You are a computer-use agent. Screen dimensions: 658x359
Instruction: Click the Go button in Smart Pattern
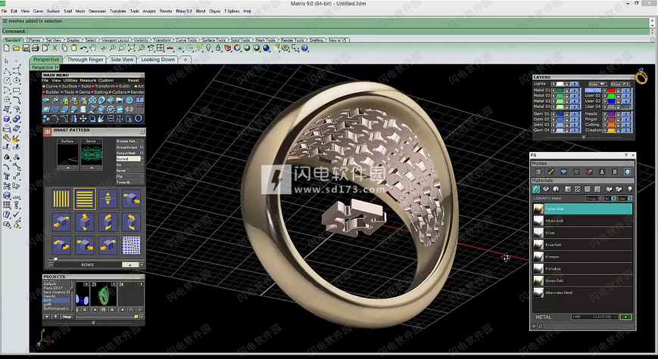tap(129, 165)
